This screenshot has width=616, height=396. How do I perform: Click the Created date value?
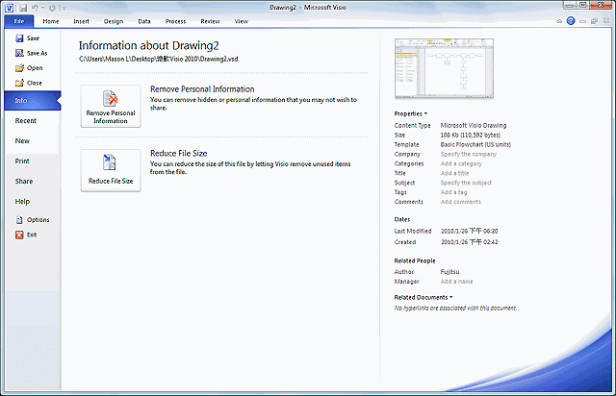click(x=470, y=242)
